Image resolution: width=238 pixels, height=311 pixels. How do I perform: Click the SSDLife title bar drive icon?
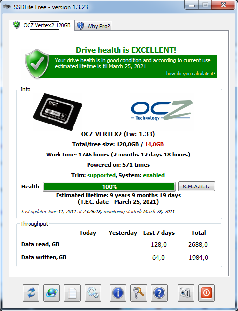(7, 7)
